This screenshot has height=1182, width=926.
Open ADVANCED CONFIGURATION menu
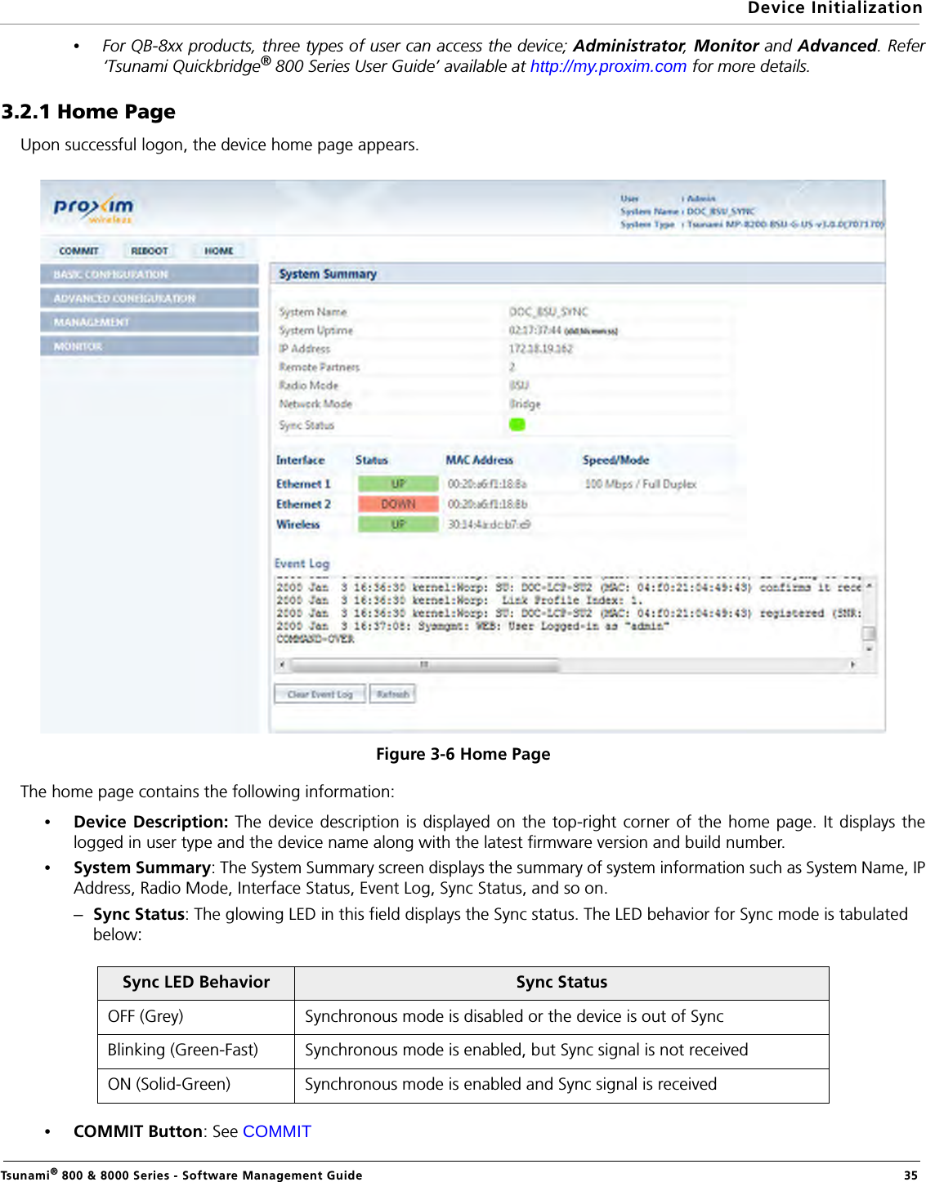click(150, 298)
